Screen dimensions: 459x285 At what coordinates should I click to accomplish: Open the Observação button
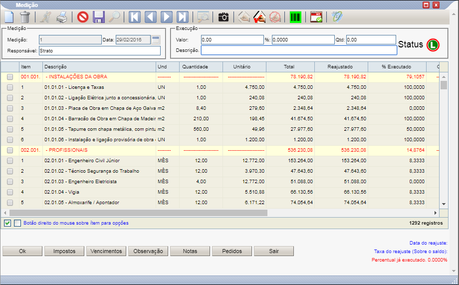(x=148, y=251)
